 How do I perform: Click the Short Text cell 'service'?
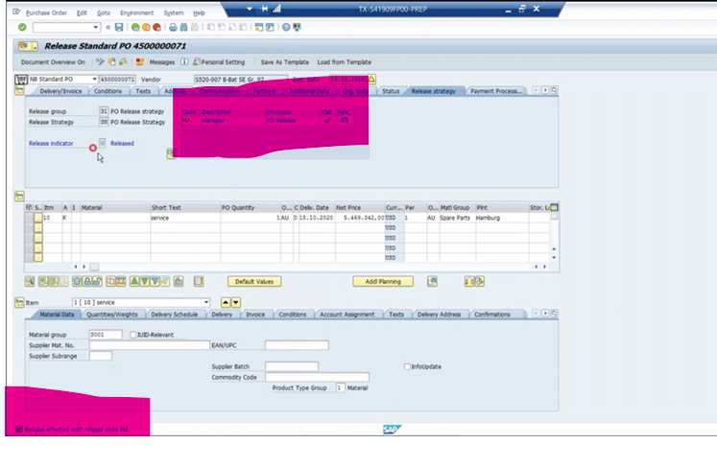(x=185, y=218)
